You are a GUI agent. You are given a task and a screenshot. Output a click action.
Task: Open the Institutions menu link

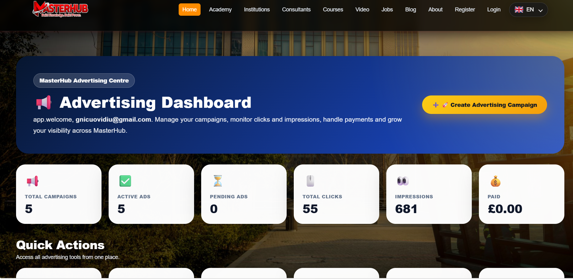pyautogui.click(x=257, y=10)
